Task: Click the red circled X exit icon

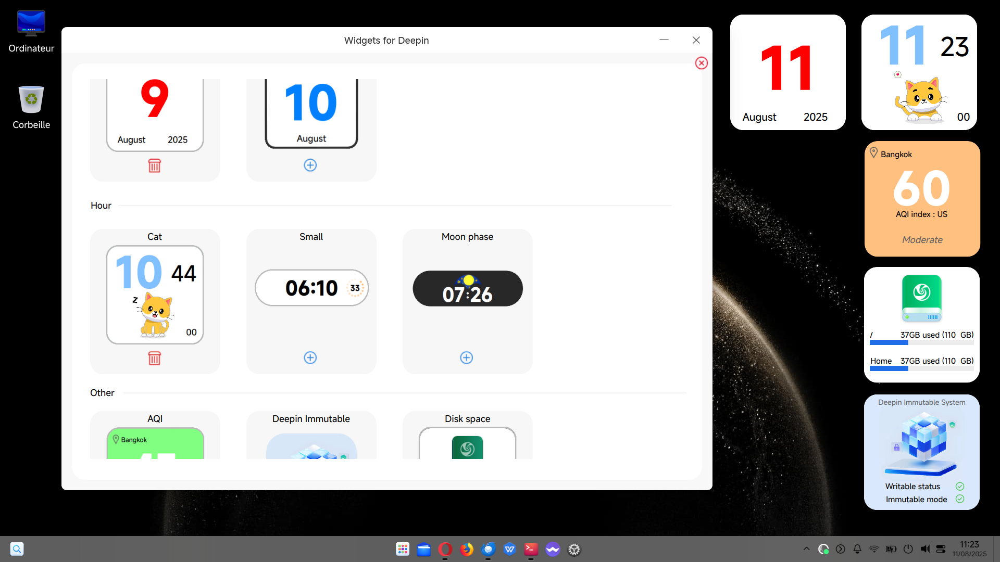Action: pos(702,63)
